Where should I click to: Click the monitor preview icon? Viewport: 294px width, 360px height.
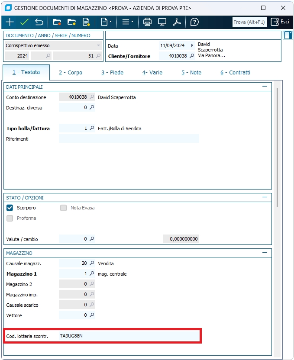tap(162, 22)
